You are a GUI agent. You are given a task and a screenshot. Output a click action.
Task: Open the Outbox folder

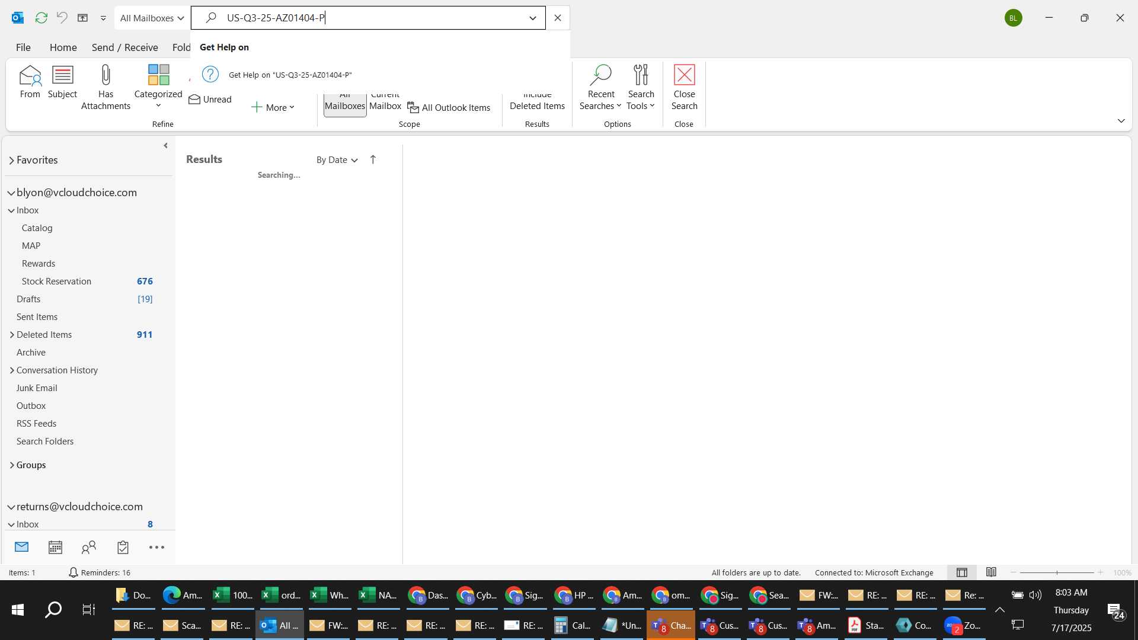click(31, 406)
